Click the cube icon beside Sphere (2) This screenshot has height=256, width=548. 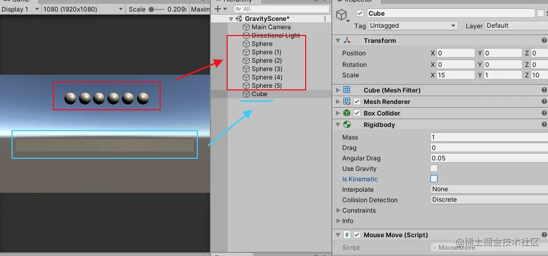pos(246,61)
